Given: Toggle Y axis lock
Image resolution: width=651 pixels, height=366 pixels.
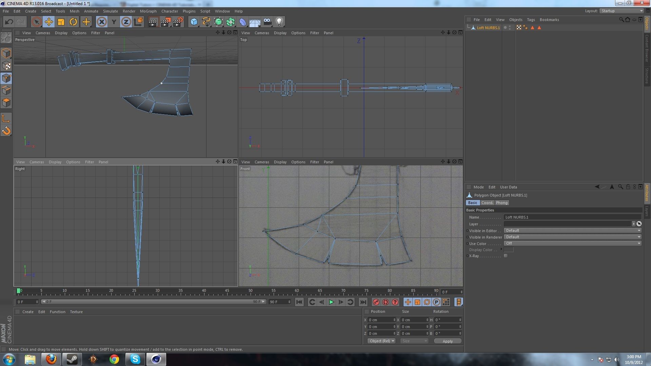Looking at the screenshot, I should point(114,22).
